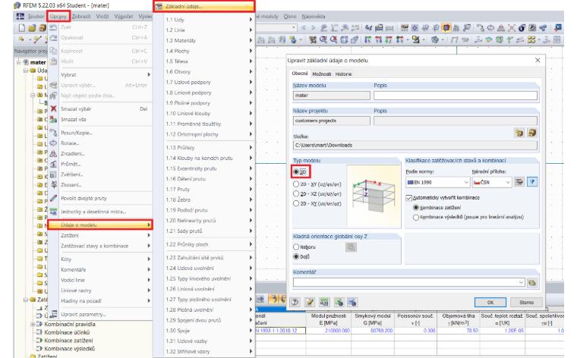Click the Smazat vše icon
Image resolution: width=577 pixels, height=358 pixels.
pos(53,119)
